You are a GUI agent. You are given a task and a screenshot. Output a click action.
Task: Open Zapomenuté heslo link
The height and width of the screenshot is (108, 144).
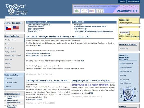click(x=126, y=35)
